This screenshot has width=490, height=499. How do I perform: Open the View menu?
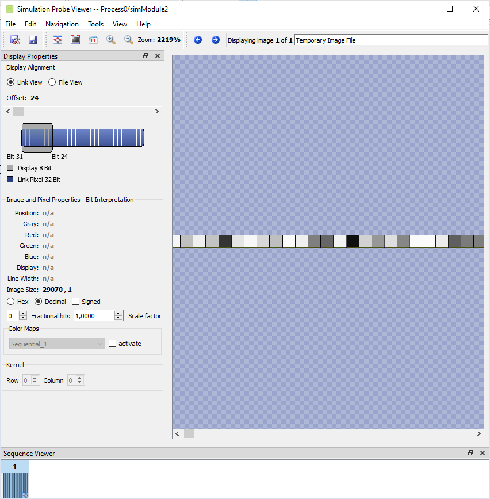point(120,24)
